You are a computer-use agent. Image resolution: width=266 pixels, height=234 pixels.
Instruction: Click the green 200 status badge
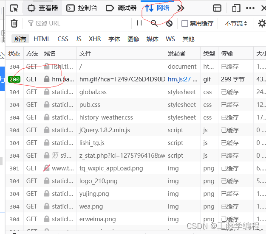pos(14,79)
